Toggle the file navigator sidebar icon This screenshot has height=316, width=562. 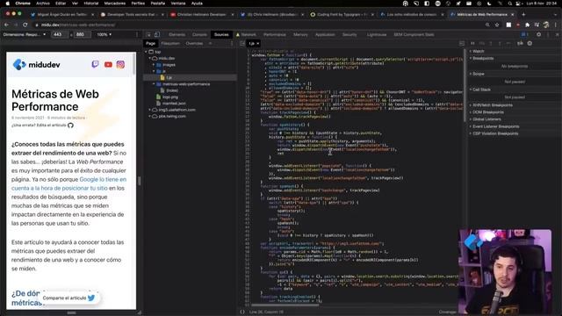(242, 43)
